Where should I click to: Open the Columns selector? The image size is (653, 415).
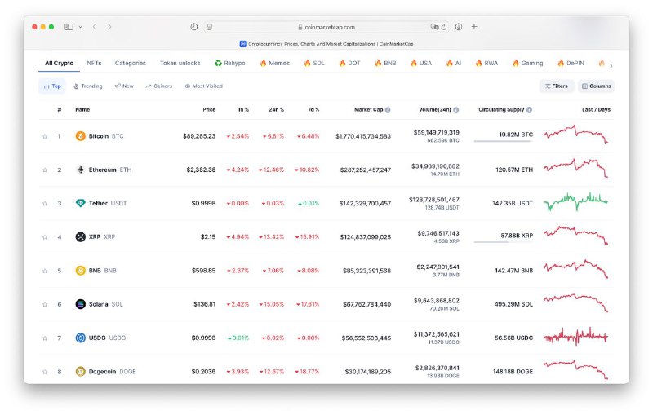coord(596,86)
